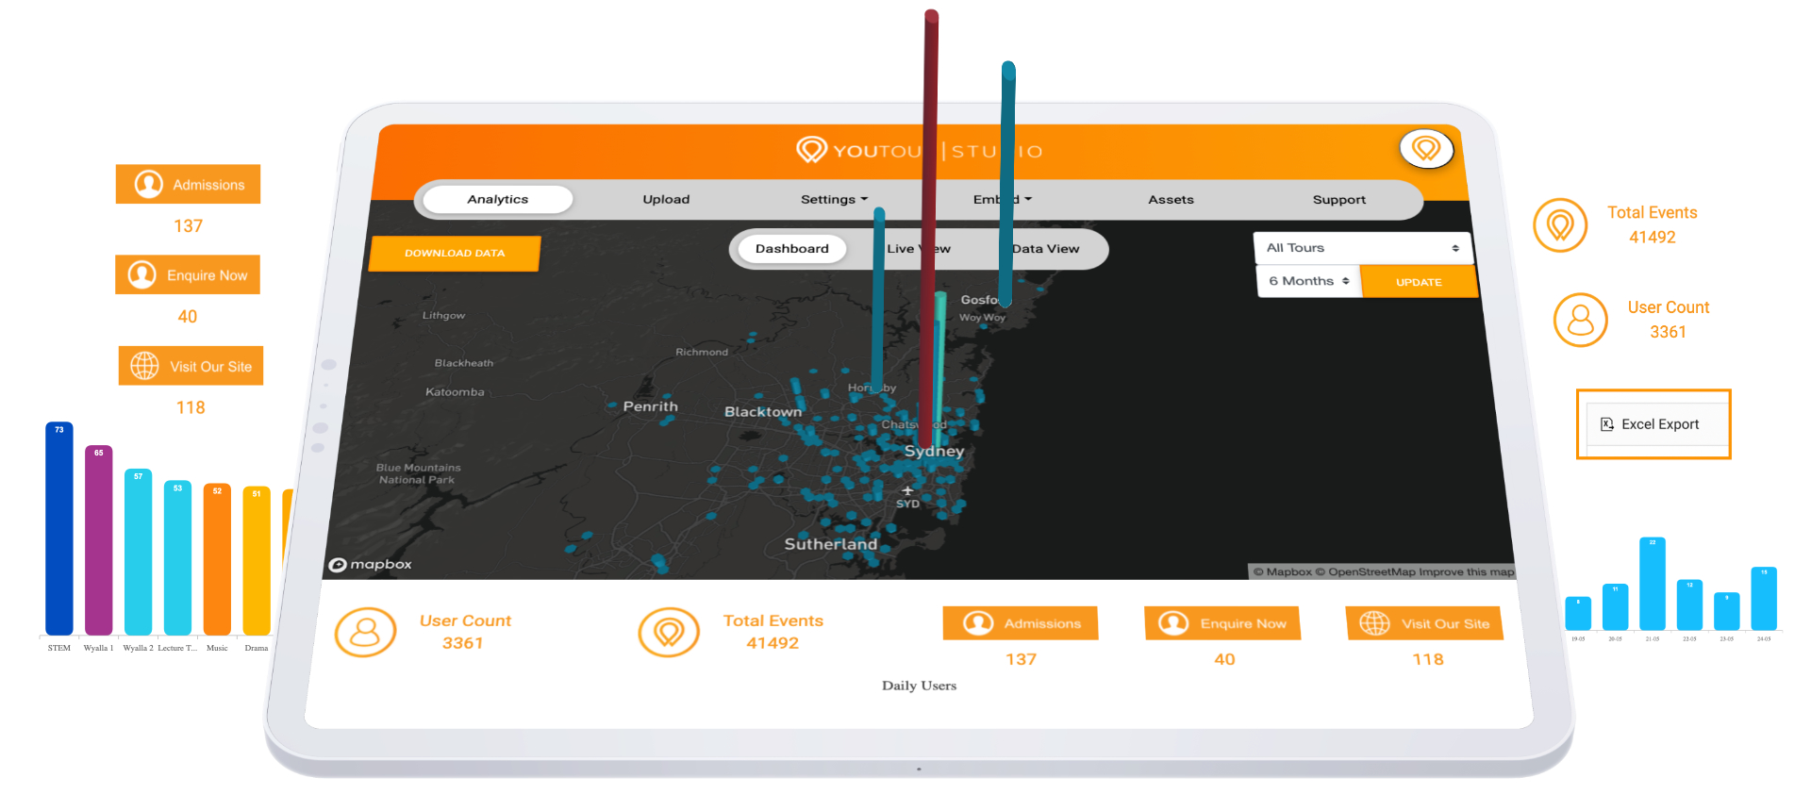The image size is (1811, 794).
Task: Click the YouTour profile icon in header
Action: point(1425,148)
